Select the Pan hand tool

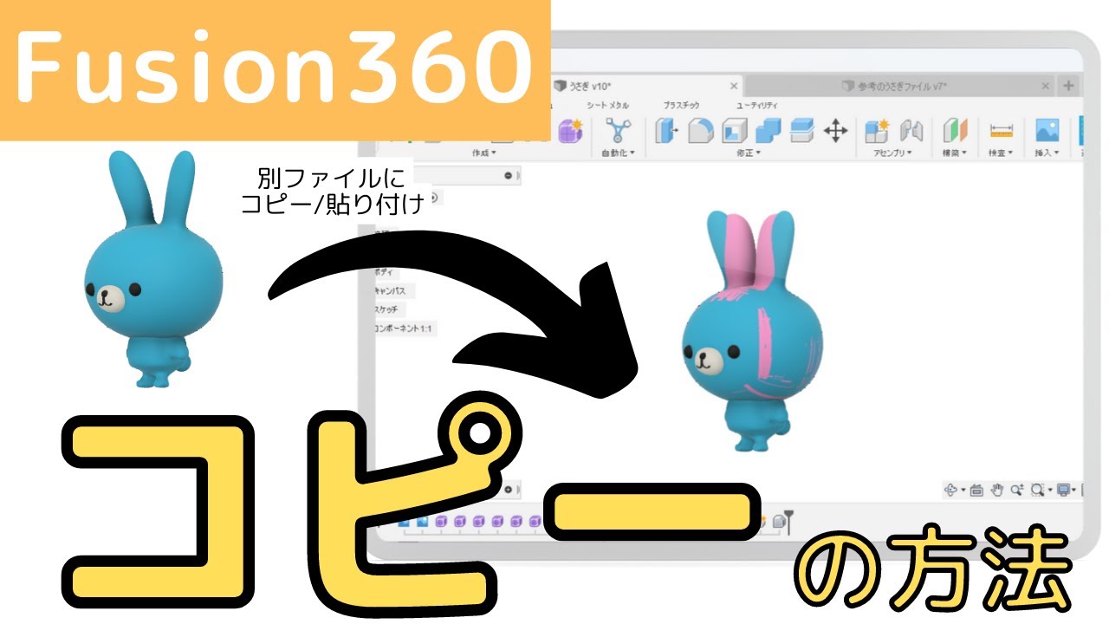(996, 491)
